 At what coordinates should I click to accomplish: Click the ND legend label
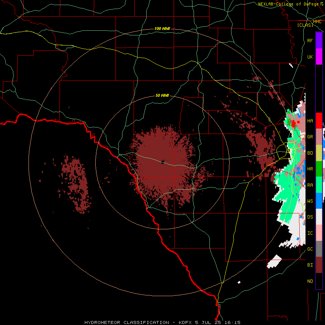point(310,281)
